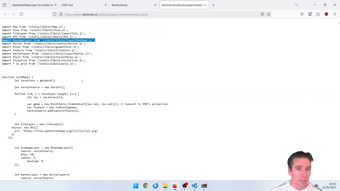Click the 'blur: 10,' line
Image resolution: width=340 pixels, height=191 pixels.
click(x=28, y=154)
